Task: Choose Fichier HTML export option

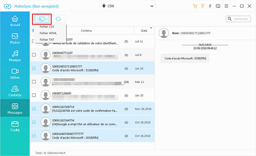Action: 48,33
